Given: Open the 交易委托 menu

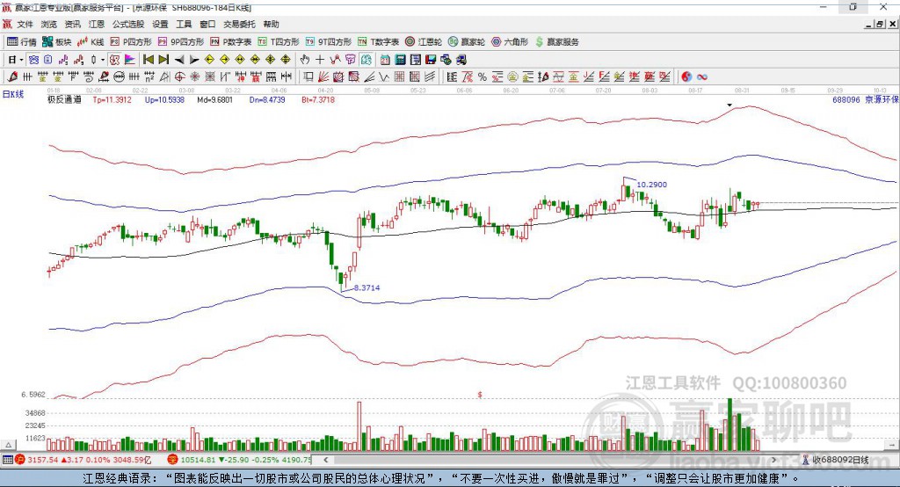Looking at the screenshot, I should click(239, 24).
